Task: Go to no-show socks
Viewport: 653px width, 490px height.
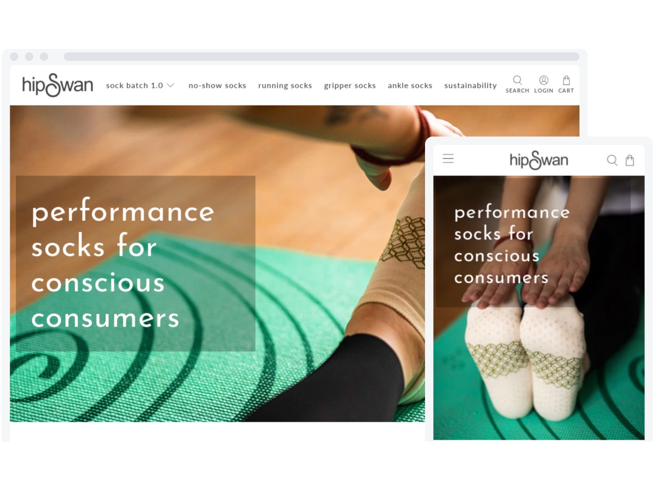Action: point(217,85)
